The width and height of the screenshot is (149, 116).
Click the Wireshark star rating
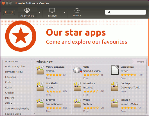91,91
